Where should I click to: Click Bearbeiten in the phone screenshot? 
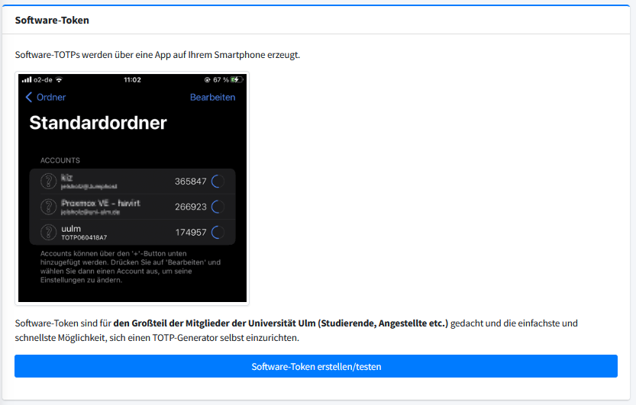click(212, 98)
